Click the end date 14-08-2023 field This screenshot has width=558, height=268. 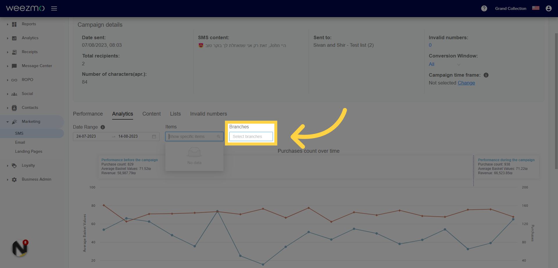(x=128, y=136)
